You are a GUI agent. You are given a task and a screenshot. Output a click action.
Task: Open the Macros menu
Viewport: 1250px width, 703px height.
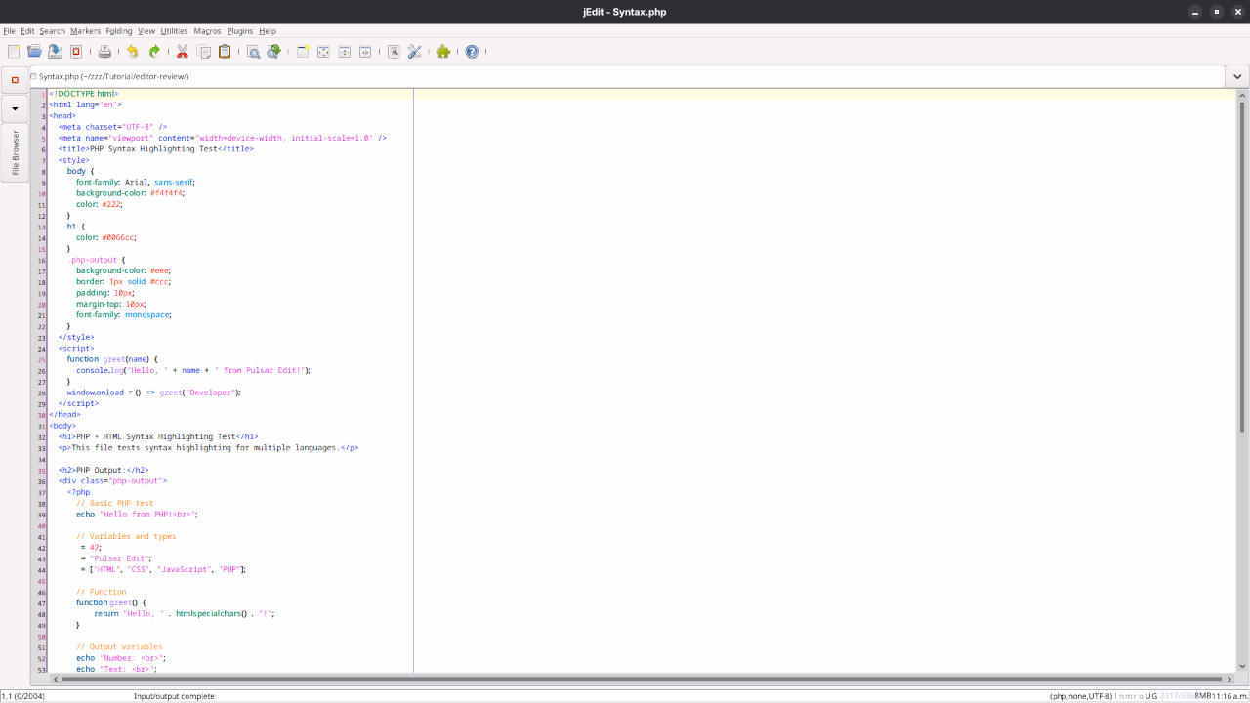pyautogui.click(x=207, y=31)
